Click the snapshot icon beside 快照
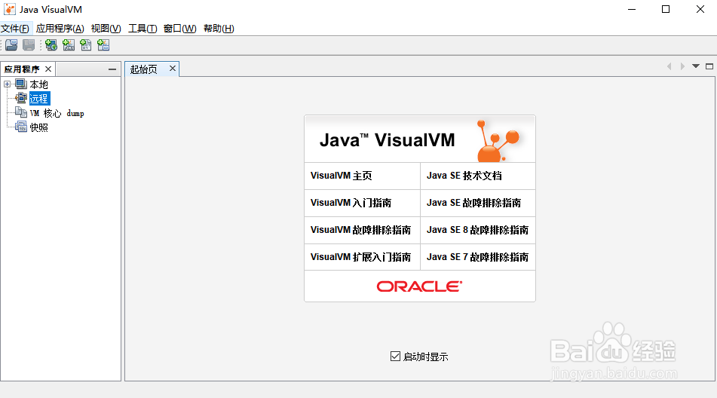 21,127
